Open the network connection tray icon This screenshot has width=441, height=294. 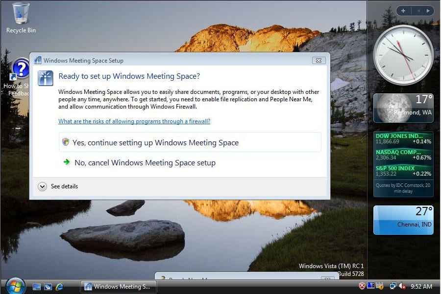click(x=393, y=286)
